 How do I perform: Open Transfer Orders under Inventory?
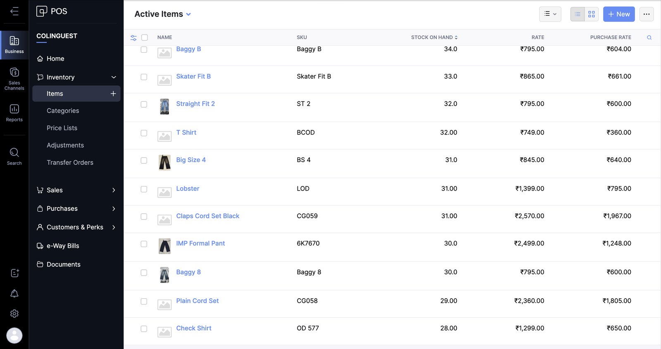(70, 163)
